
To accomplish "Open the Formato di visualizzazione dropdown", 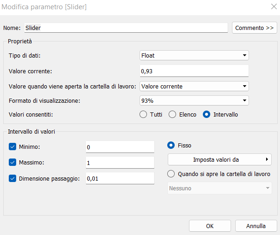I will click(194, 100).
